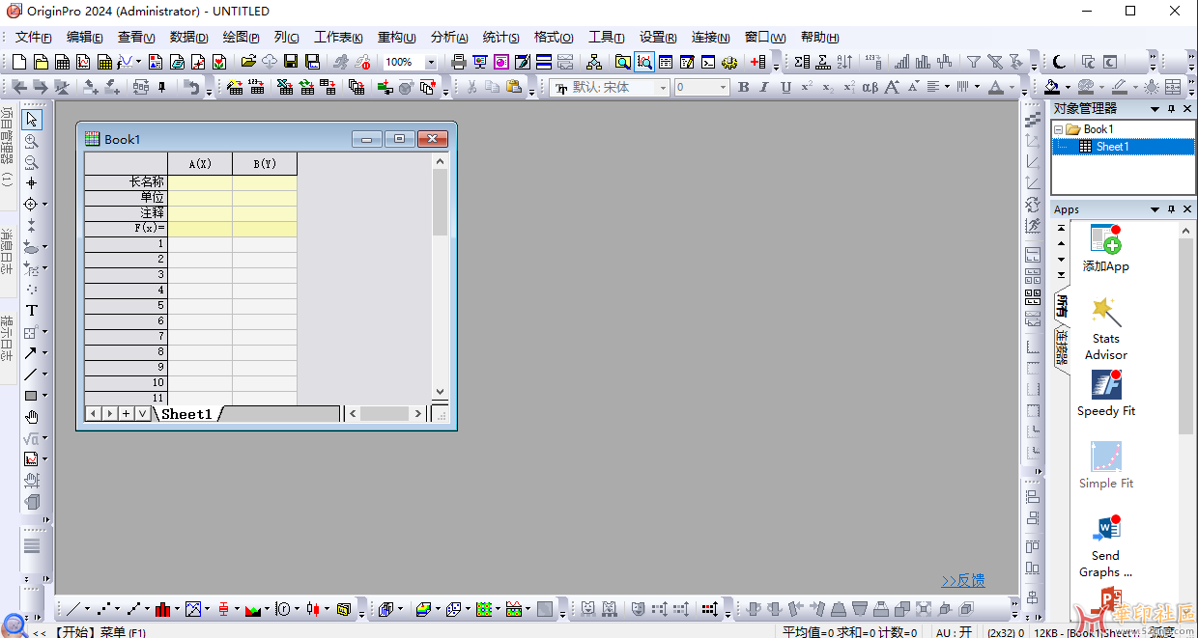This screenshot has width=1198, height=638.
Task: Toggle dark mode with the moon icon
Action: pos(1060,62)
